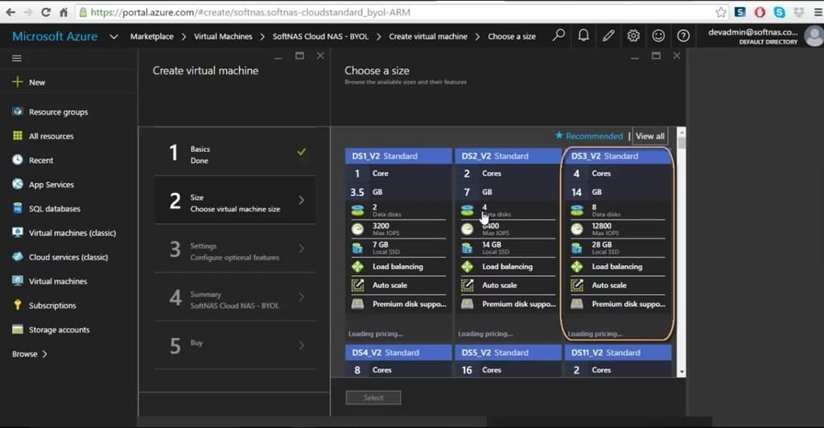Go to Marketplace breadcrumb
Viewport: 824px width, 428px height.
151,36
